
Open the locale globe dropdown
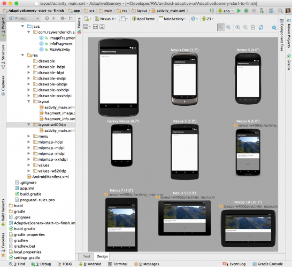click(x=194, y=19)
